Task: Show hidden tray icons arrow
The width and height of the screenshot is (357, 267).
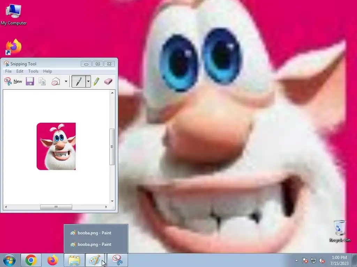Action: click(x=296, y=260)
